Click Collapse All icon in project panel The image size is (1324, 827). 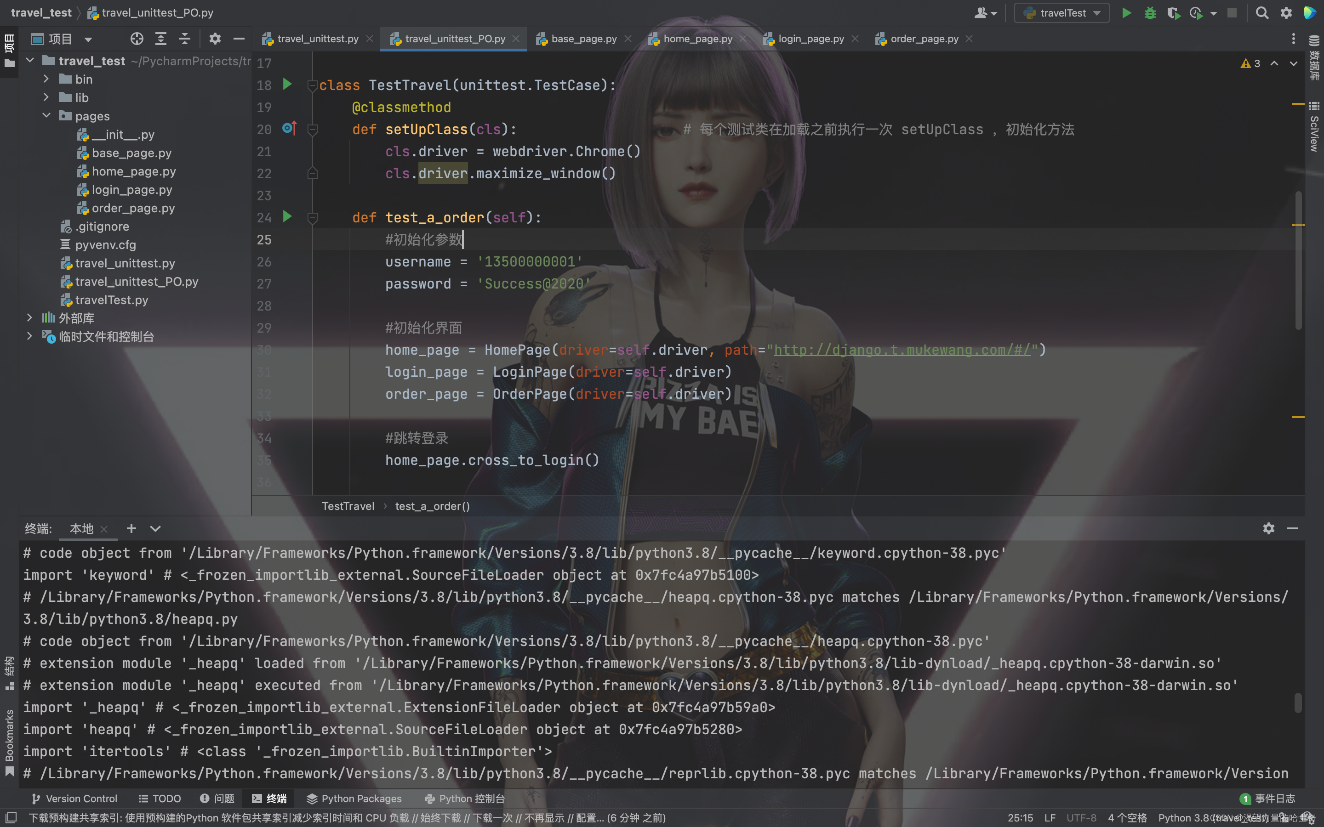pos(185,39)
